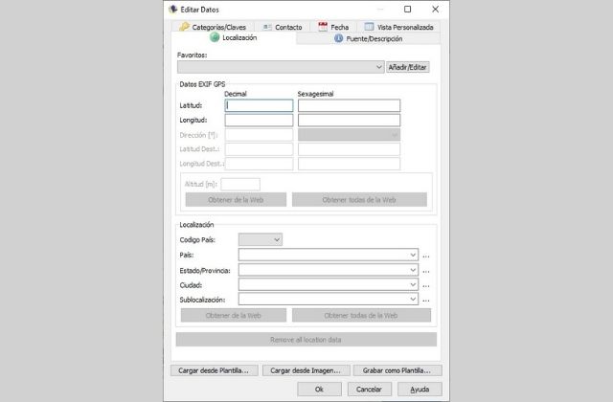Click Cargar desde Plantilla button
This screenshot has width=613, height=402.
click(214, 369)
